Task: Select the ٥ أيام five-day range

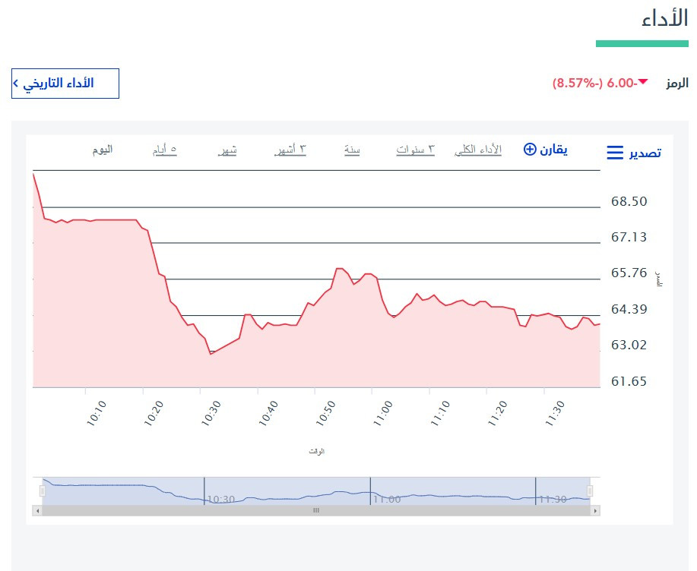Action: [164, 150]
